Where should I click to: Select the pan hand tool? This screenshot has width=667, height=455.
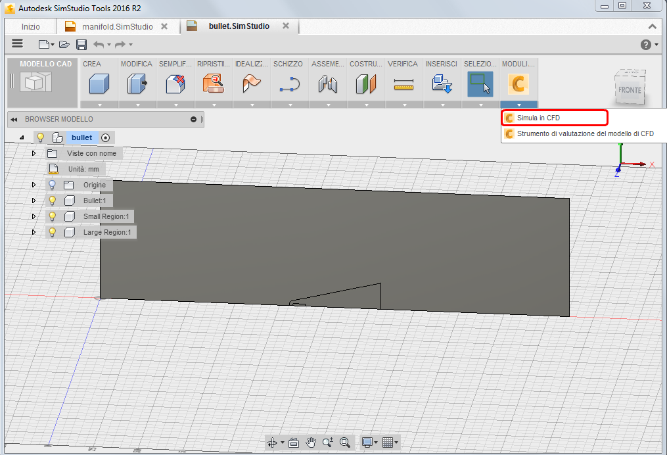(311, 443)
